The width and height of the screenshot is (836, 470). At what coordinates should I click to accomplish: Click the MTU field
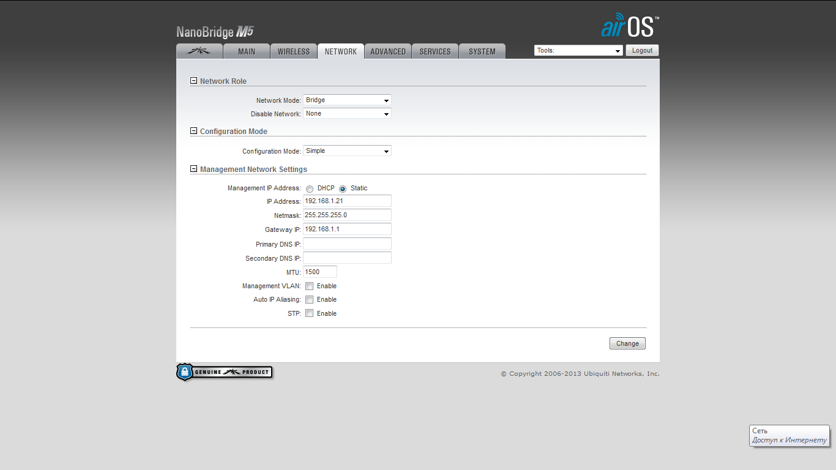coord(320,272)
